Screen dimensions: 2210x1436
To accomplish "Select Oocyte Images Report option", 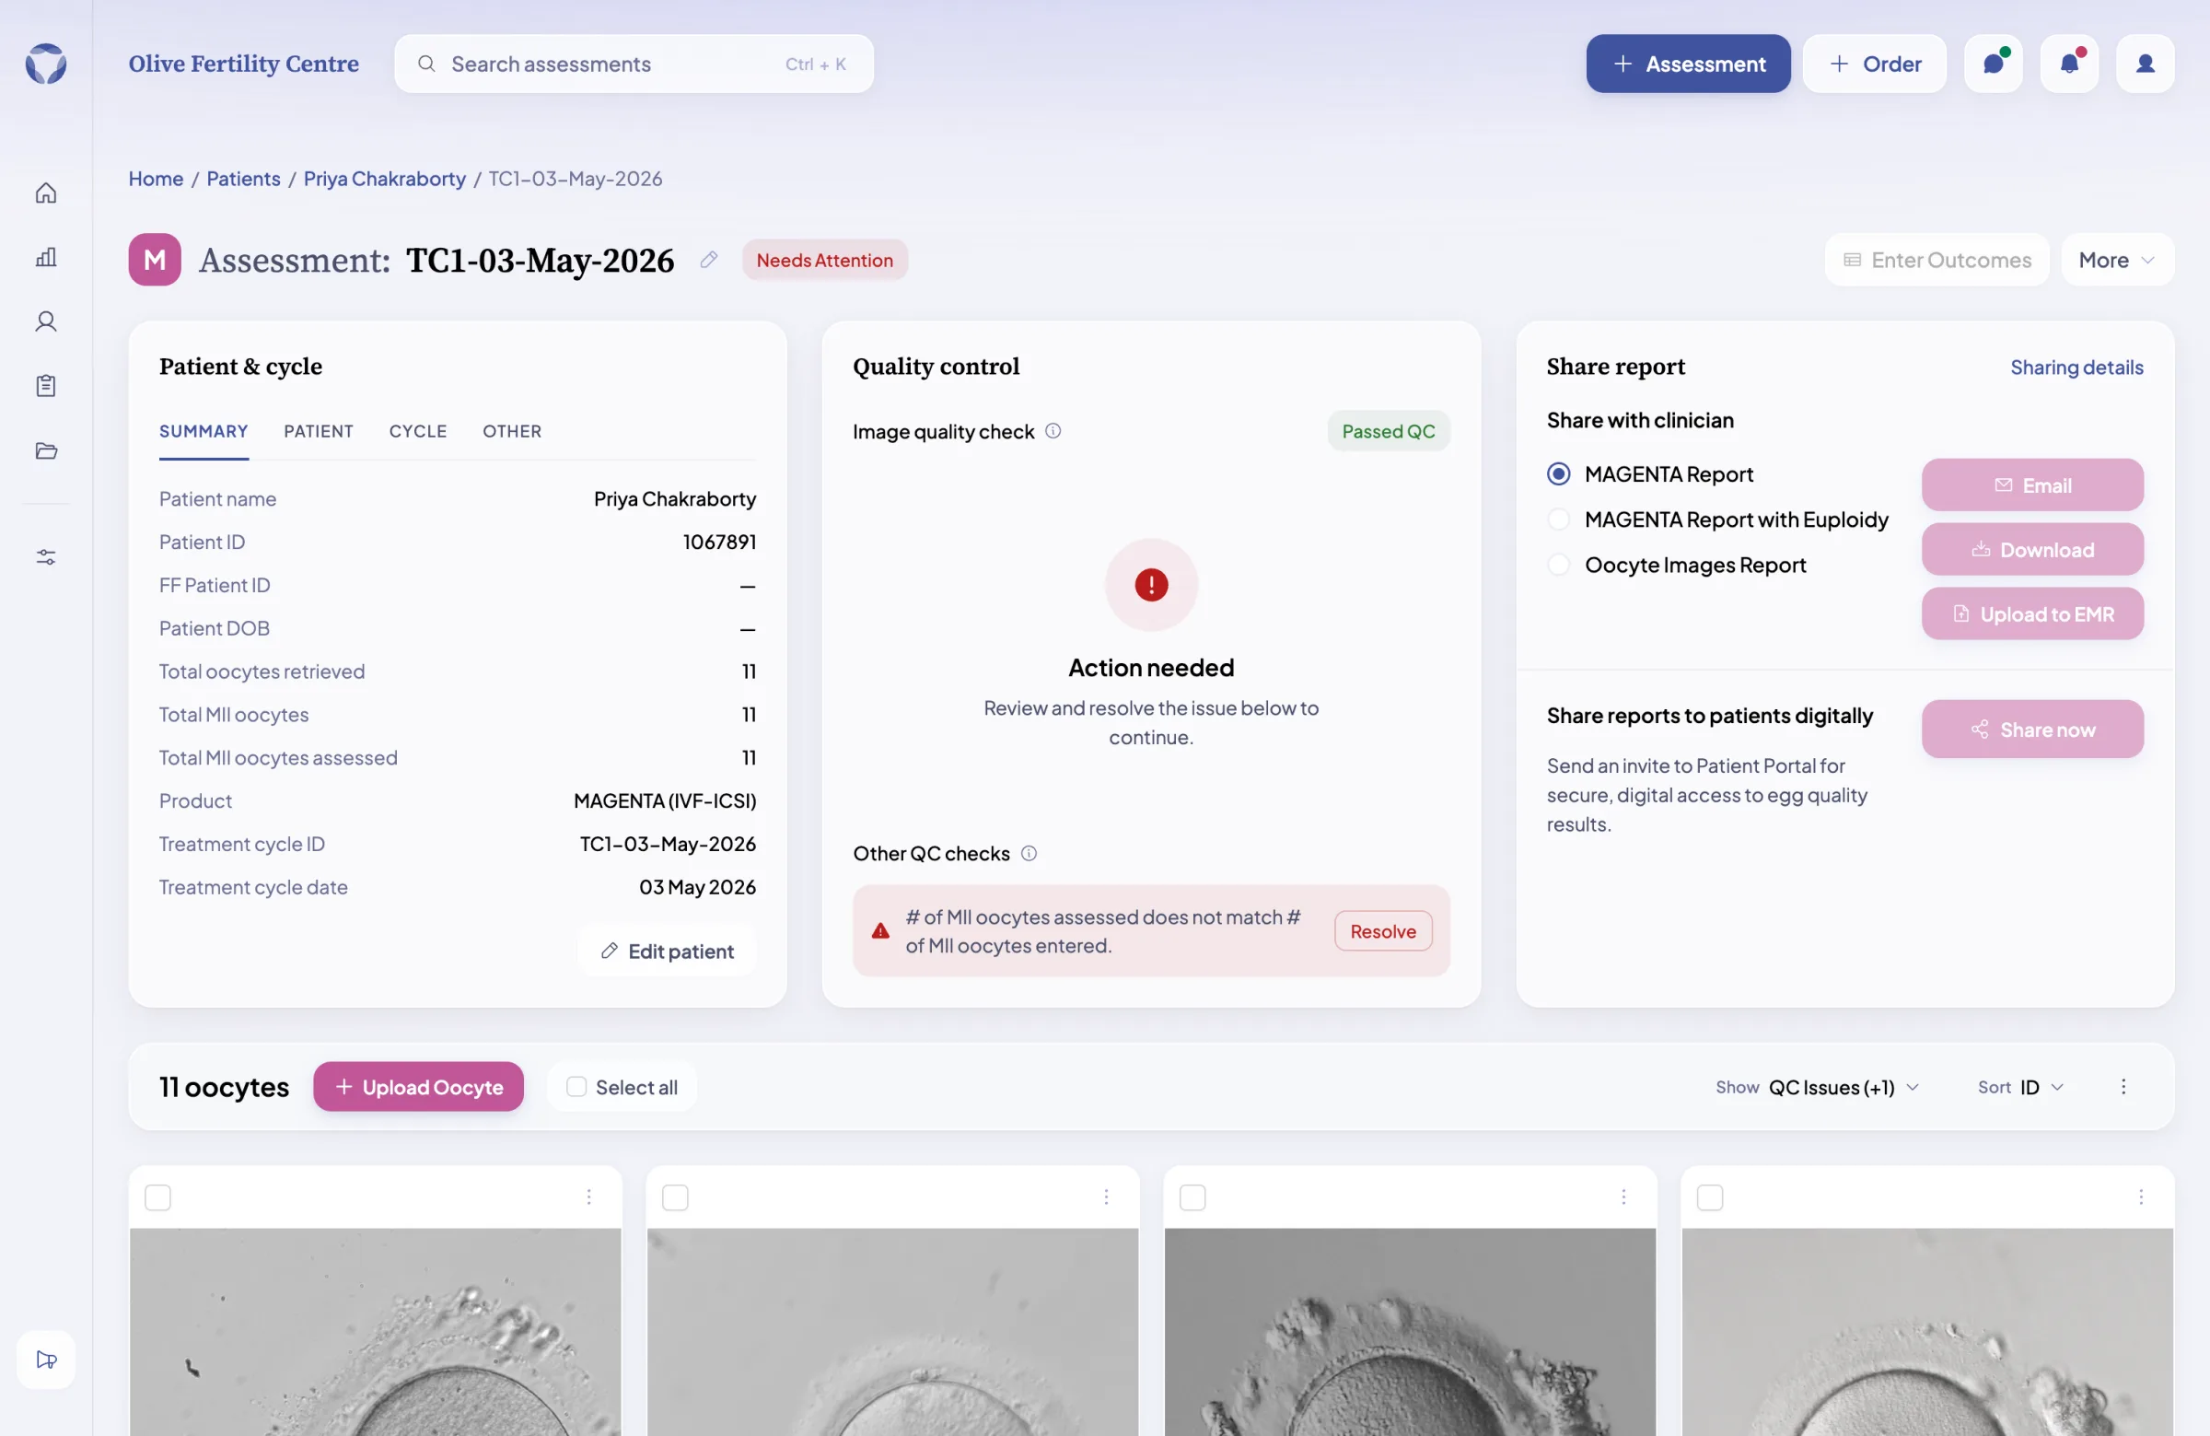I will pos(1558,565).
